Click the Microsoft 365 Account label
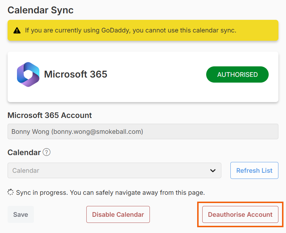Viewport: 286px width, 233px height. (50, 115)
